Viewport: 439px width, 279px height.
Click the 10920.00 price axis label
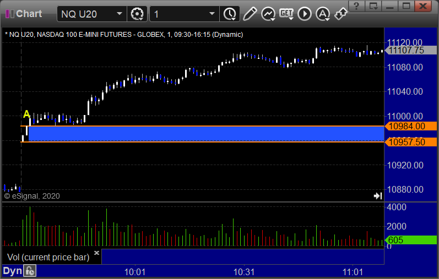coord(405,165)
